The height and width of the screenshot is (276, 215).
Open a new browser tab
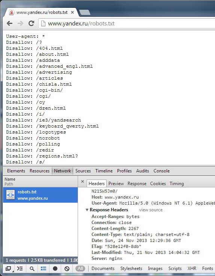coord(85,12)
